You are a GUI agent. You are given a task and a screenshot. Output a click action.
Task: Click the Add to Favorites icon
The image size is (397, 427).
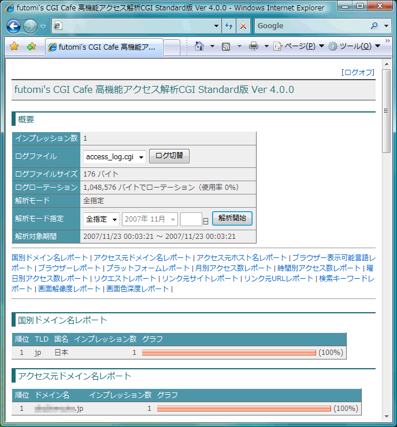click(x=31, y=47)
